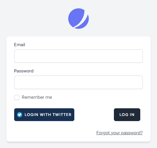Click the Twitter bird icon
Image resolution: width=157 pixels, height=148 pixels.
coord(20,115)
